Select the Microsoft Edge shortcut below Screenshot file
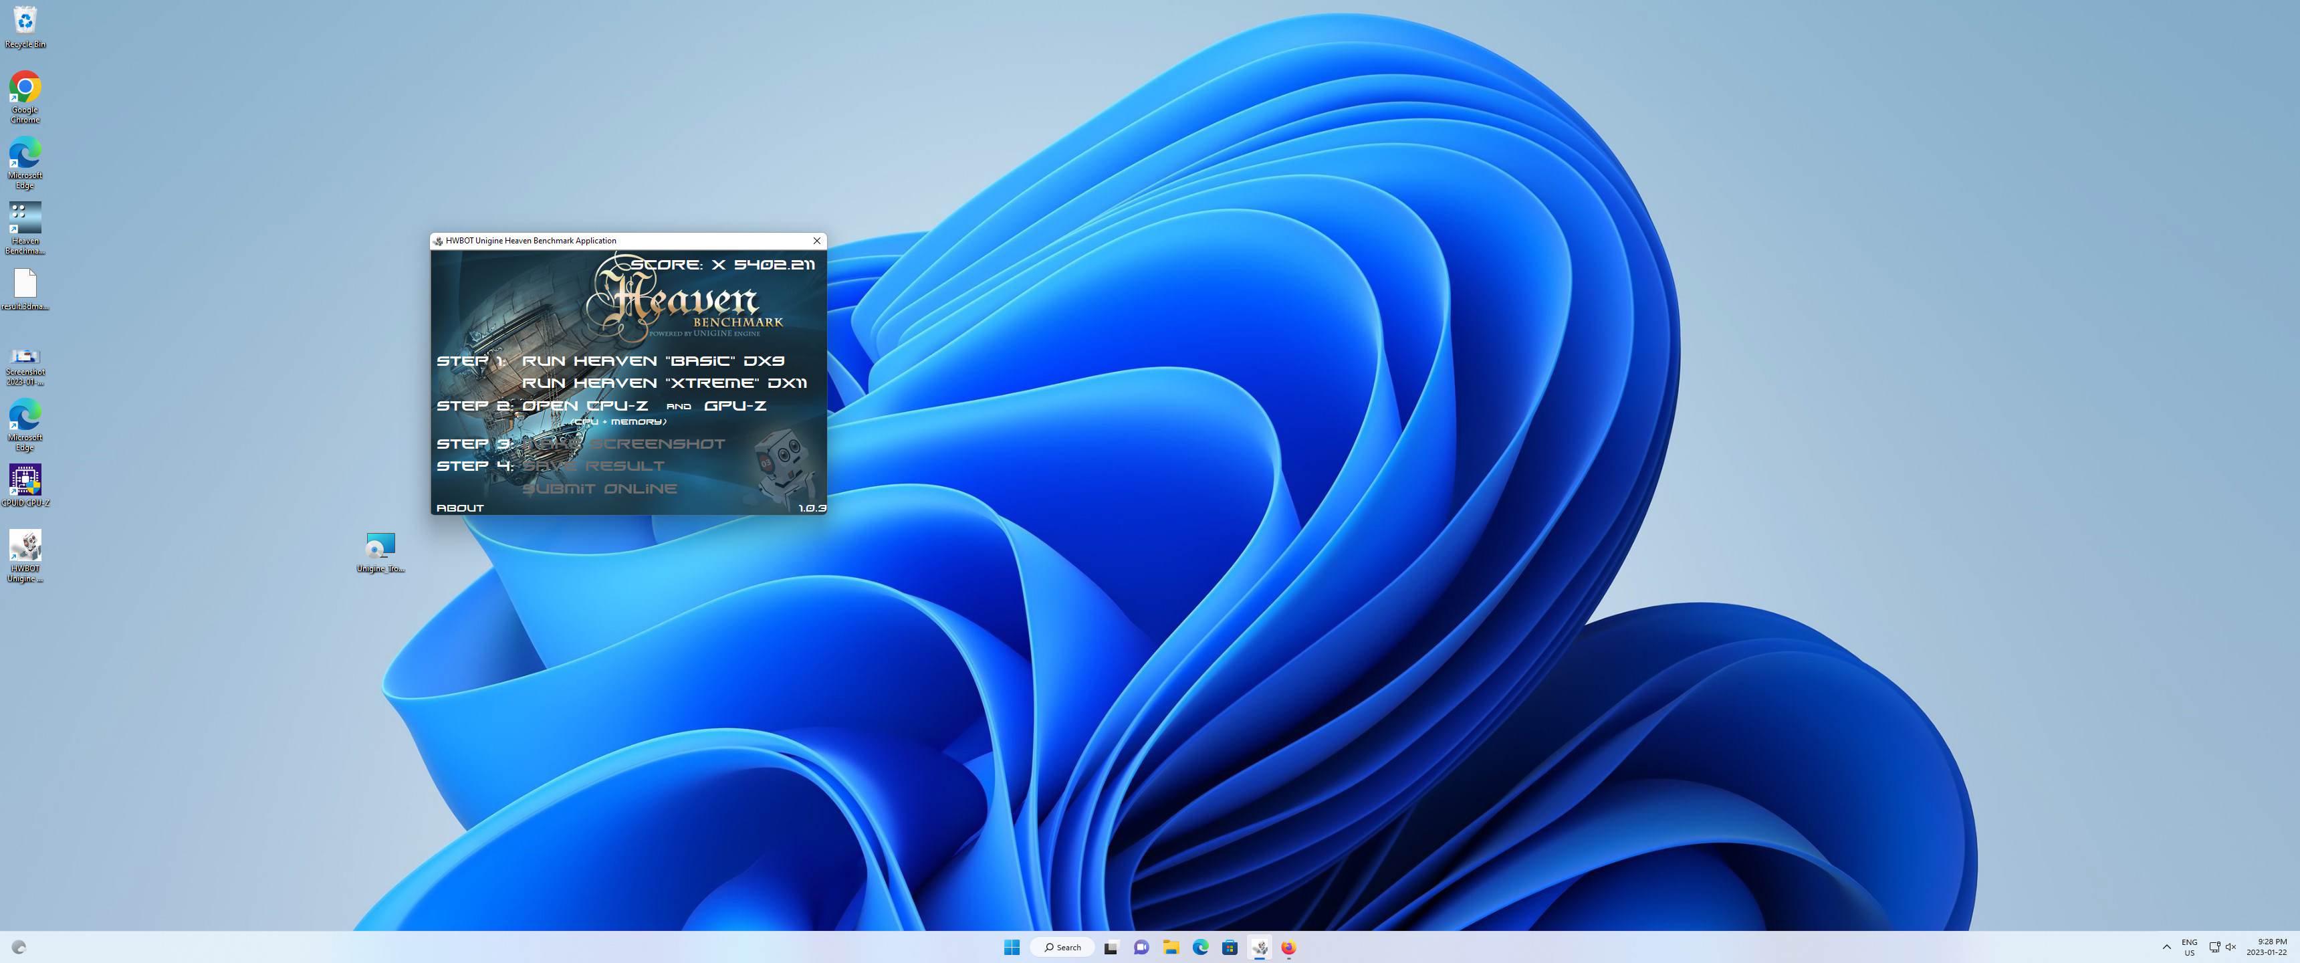The image size is (2300, 963). coord(25,425)
